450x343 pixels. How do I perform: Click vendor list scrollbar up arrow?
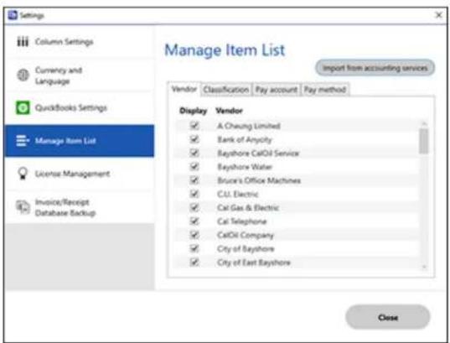tap(424, 124)
